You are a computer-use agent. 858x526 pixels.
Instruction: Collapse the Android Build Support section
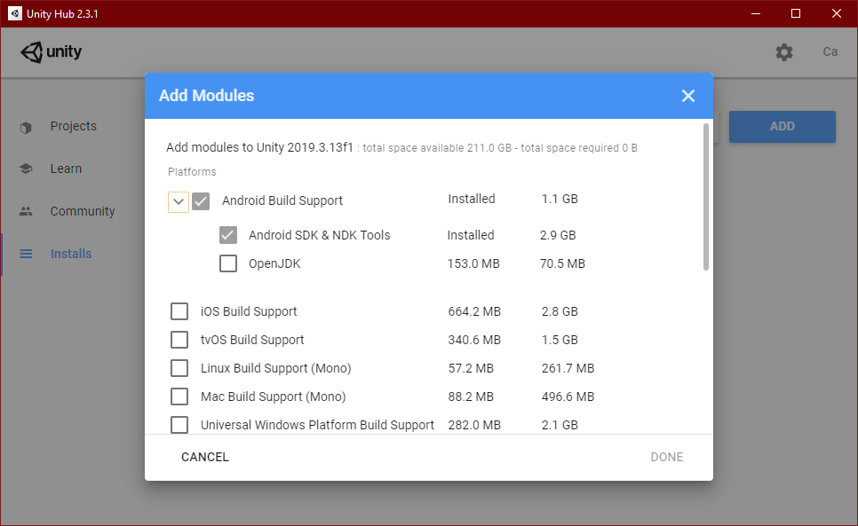pos(178,201)
